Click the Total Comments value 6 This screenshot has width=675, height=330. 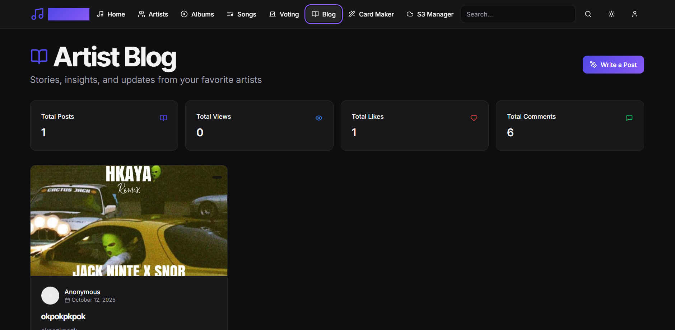[510, 133]
